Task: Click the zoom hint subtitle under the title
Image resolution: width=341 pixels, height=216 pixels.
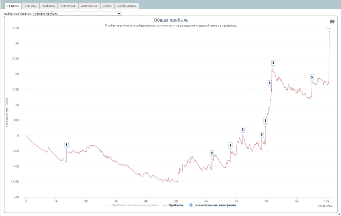Action: [170, 25]
